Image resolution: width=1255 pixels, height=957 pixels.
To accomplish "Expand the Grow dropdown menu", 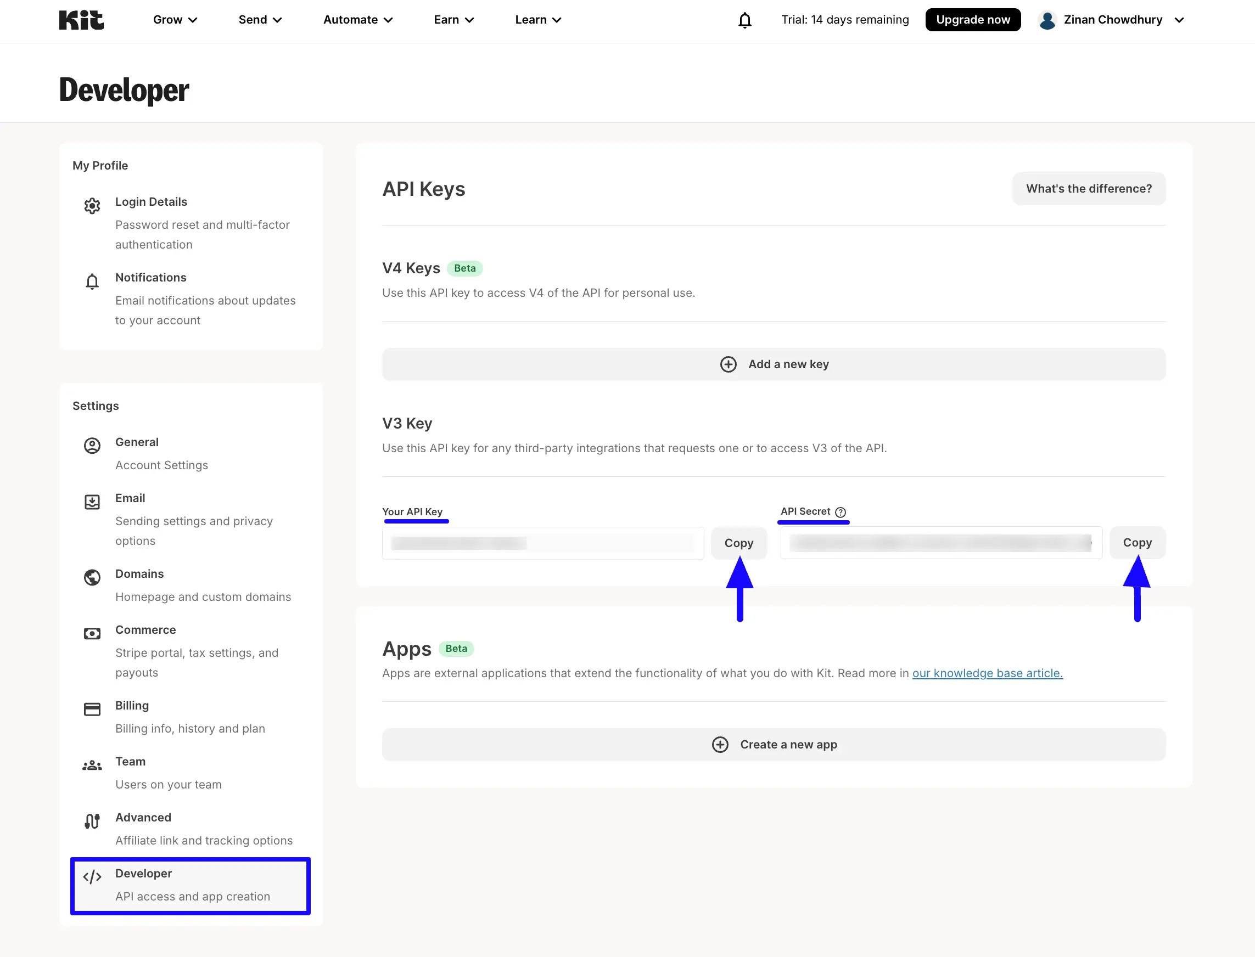I will pyautogui.click(x=175, y=19).
